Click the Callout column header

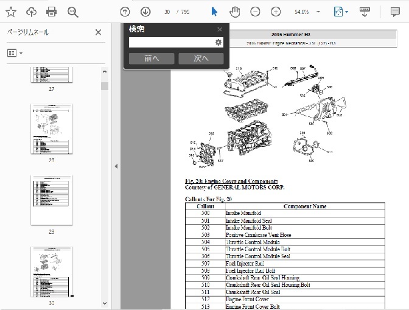coord(205,206)
